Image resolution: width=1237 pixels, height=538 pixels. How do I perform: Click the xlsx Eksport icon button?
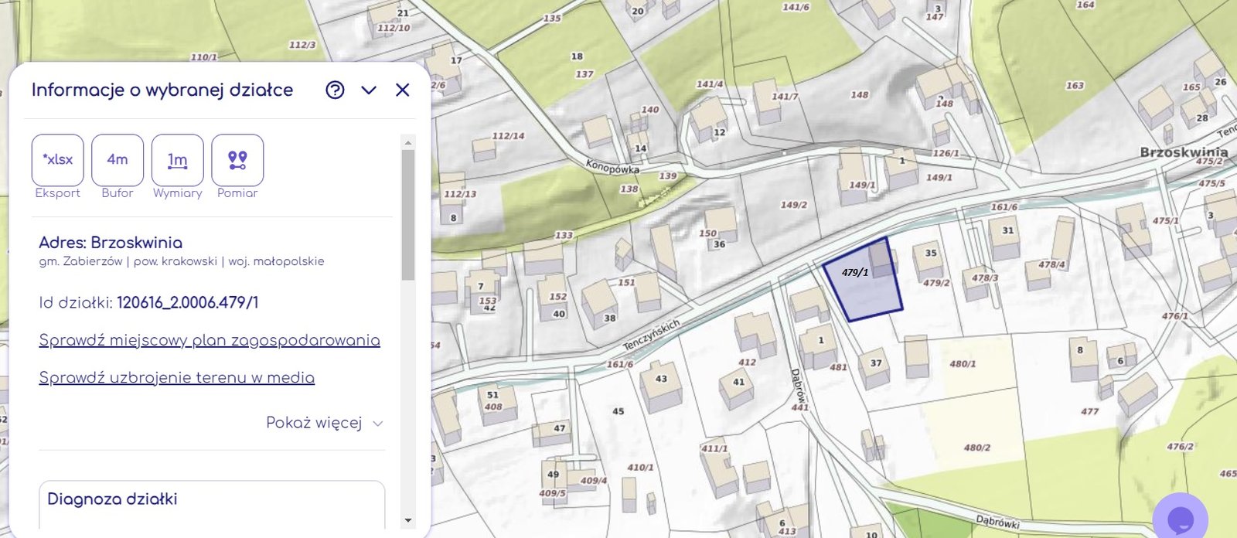[x=58, y=160]
